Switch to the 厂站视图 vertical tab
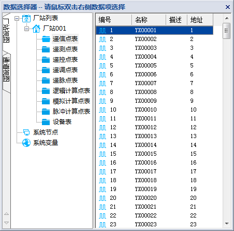The image size is (234, 231). 7,31
